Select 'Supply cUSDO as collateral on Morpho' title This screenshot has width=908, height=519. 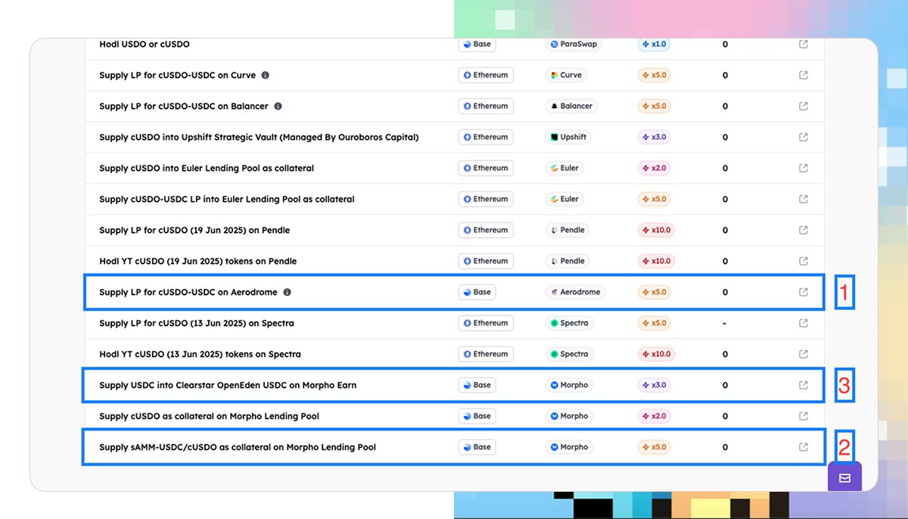[210, 416]
